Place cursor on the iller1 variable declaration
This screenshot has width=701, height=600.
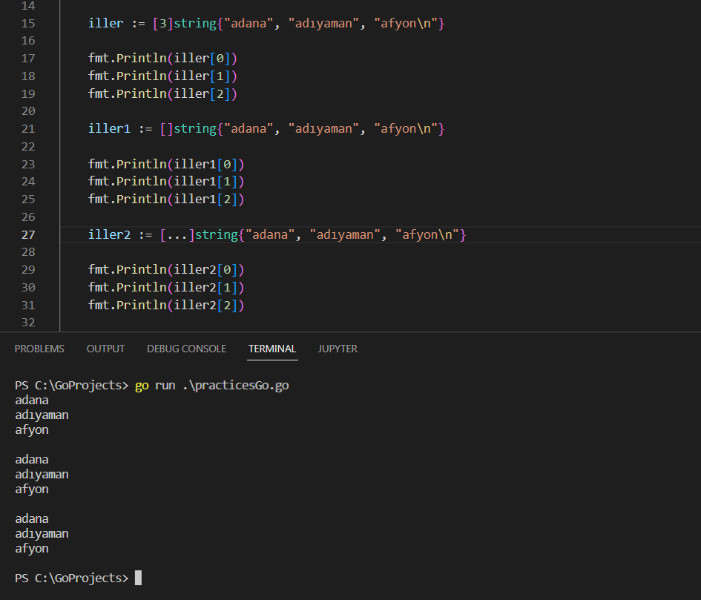coord(109,129)
